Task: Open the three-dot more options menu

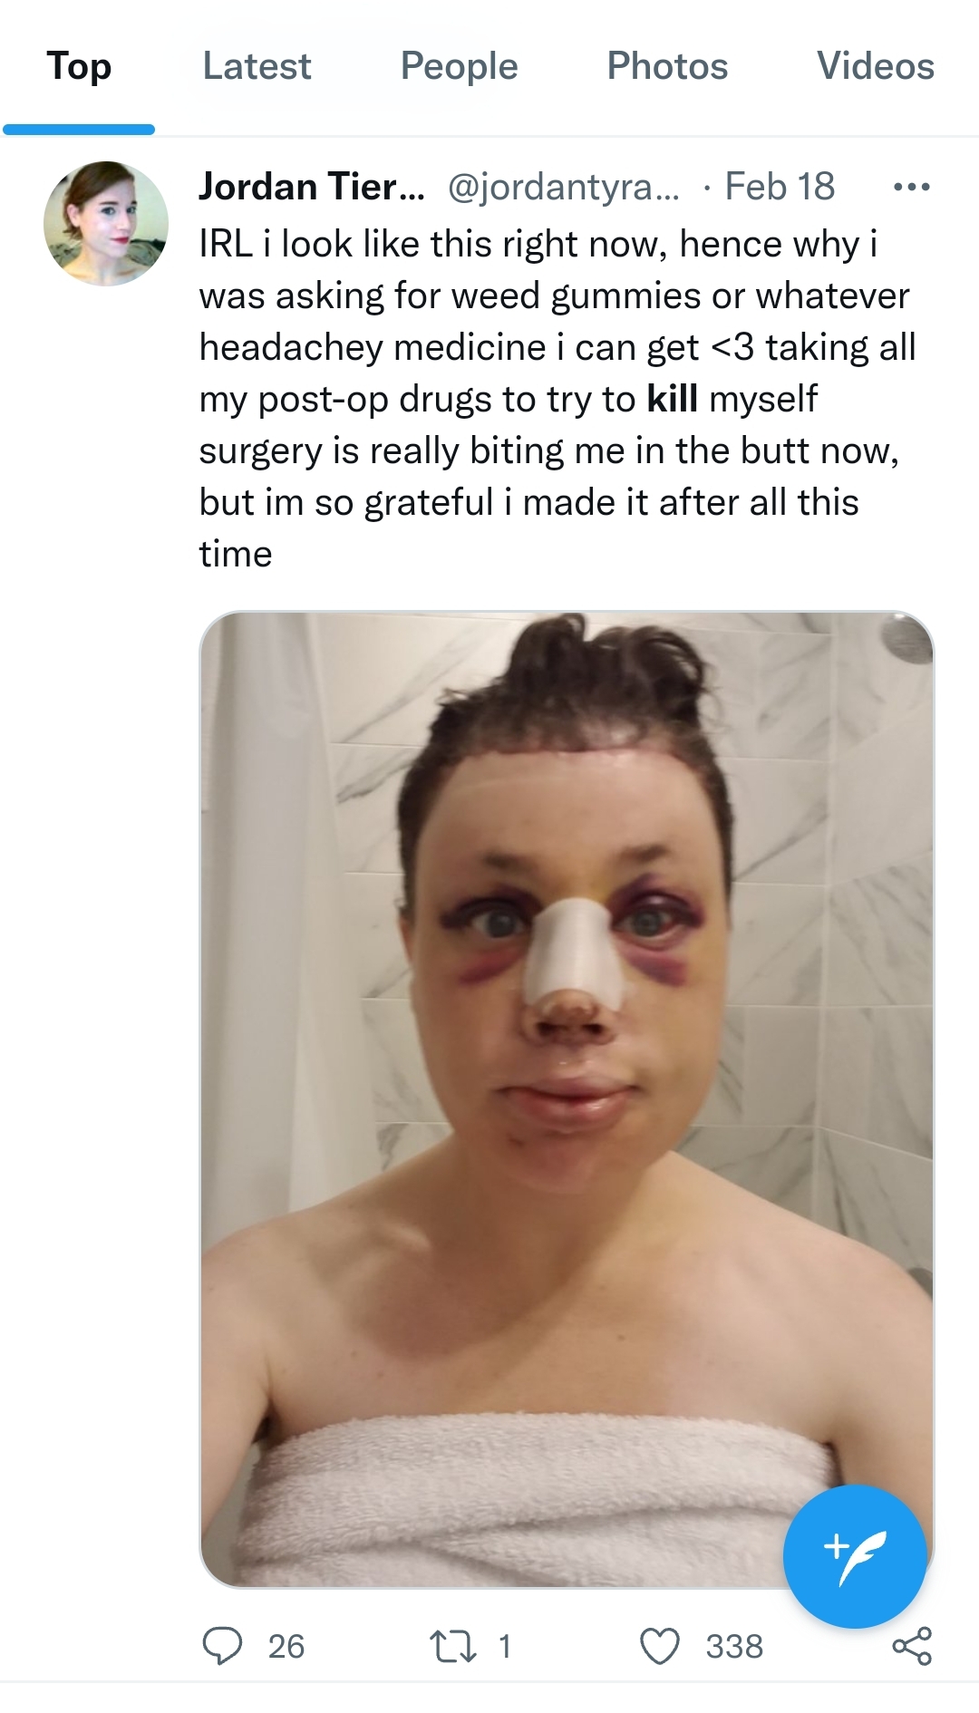Action: click(911, 188)
